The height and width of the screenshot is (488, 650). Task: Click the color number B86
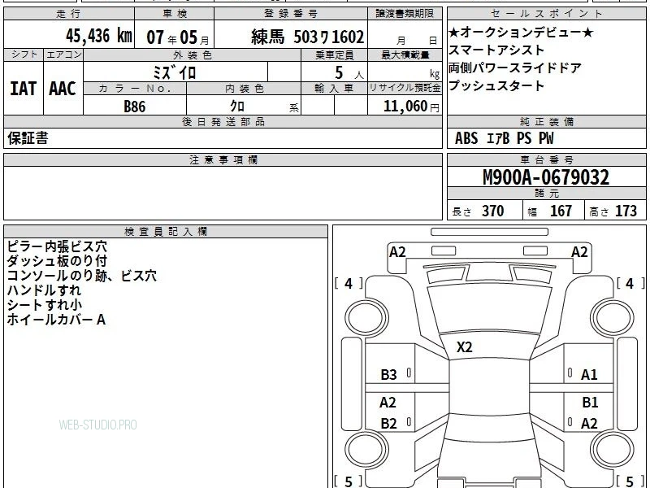tap(135, 107)
